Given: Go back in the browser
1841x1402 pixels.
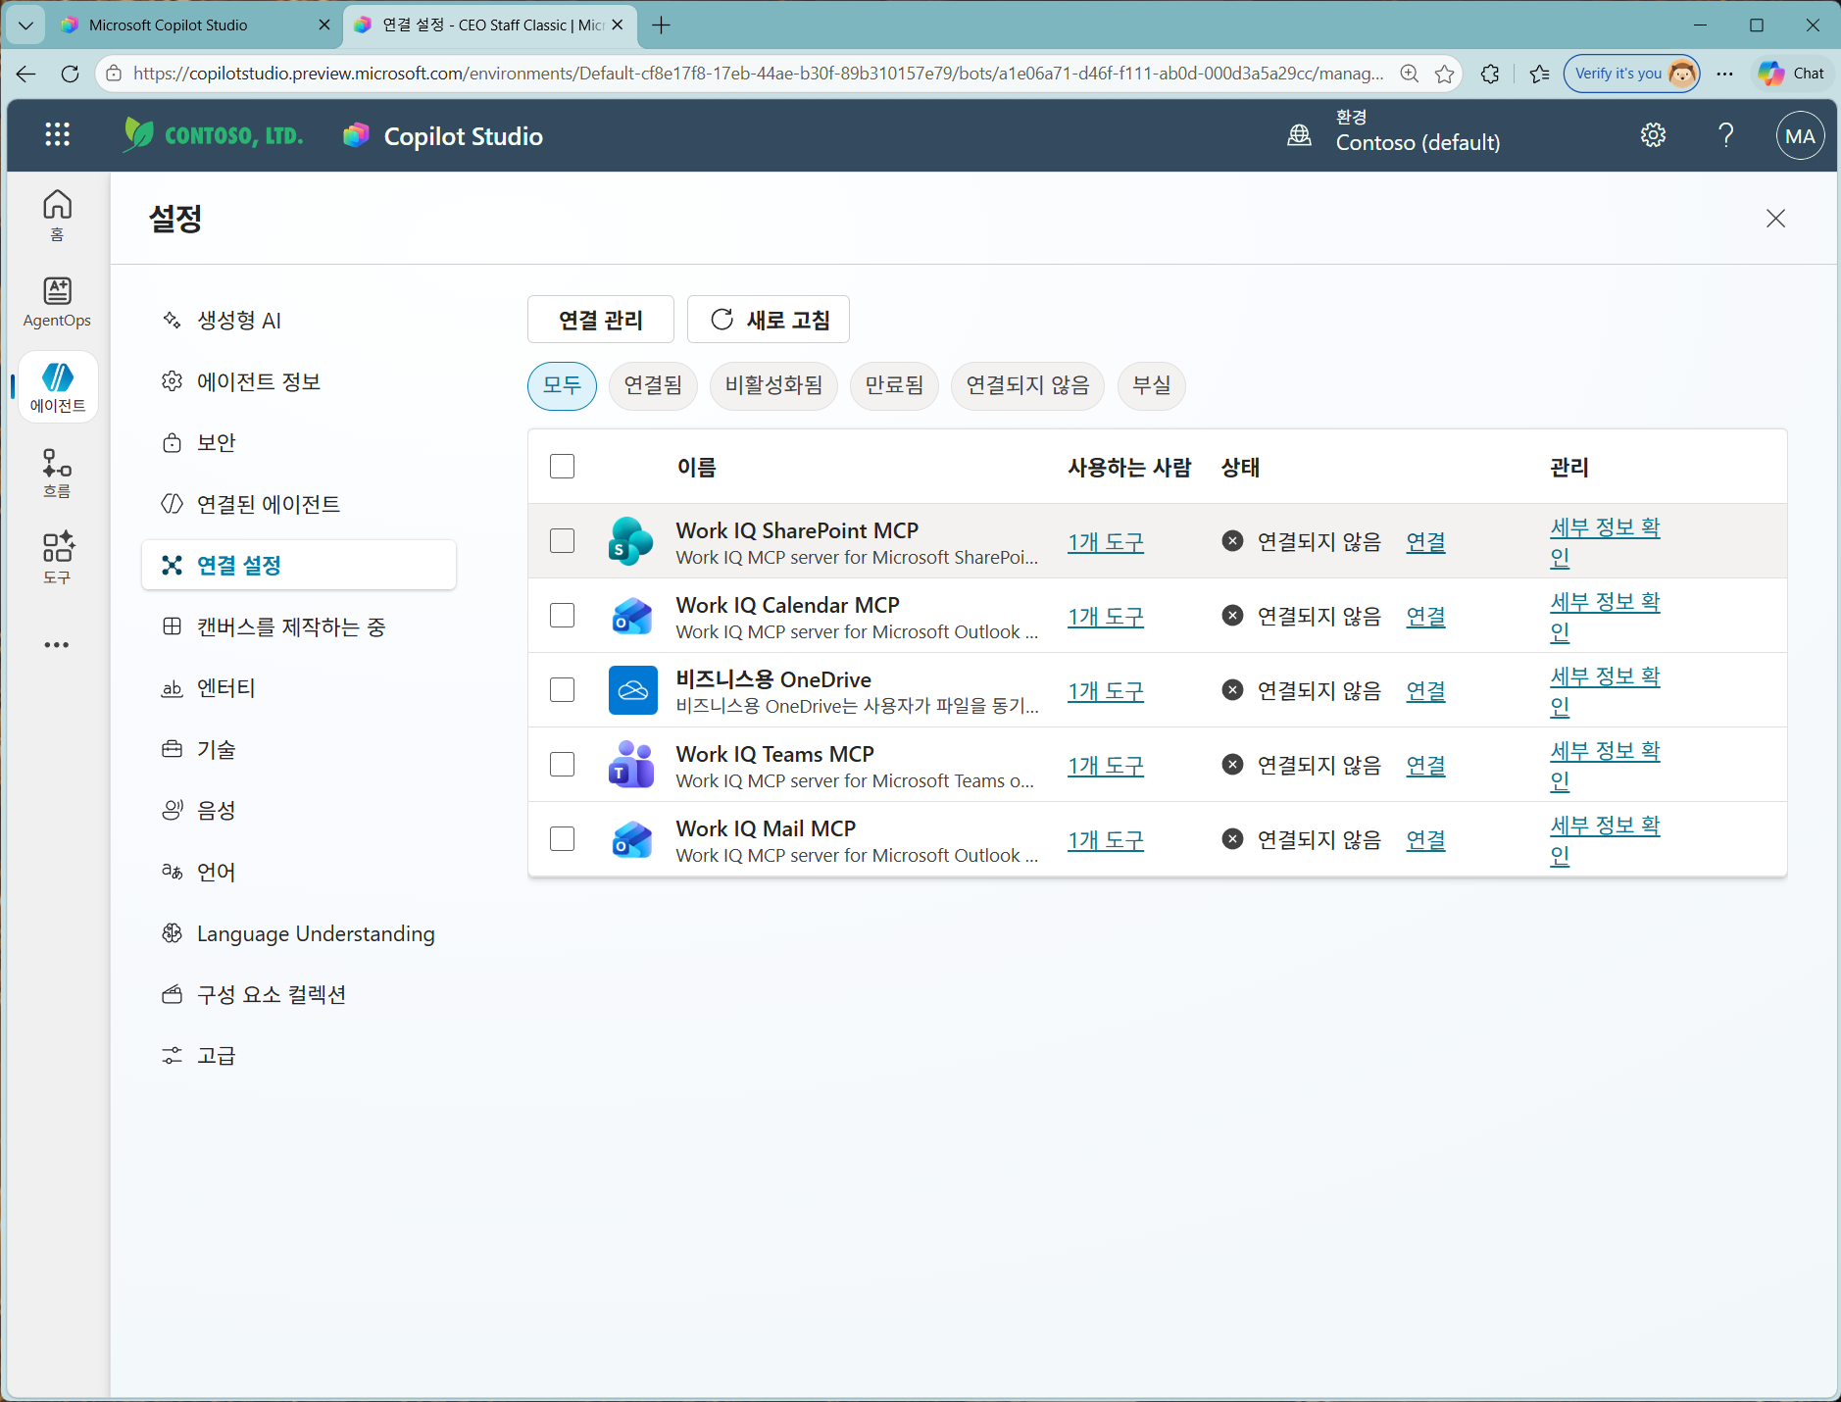Looking at the screenshot, I should [26, 74].
